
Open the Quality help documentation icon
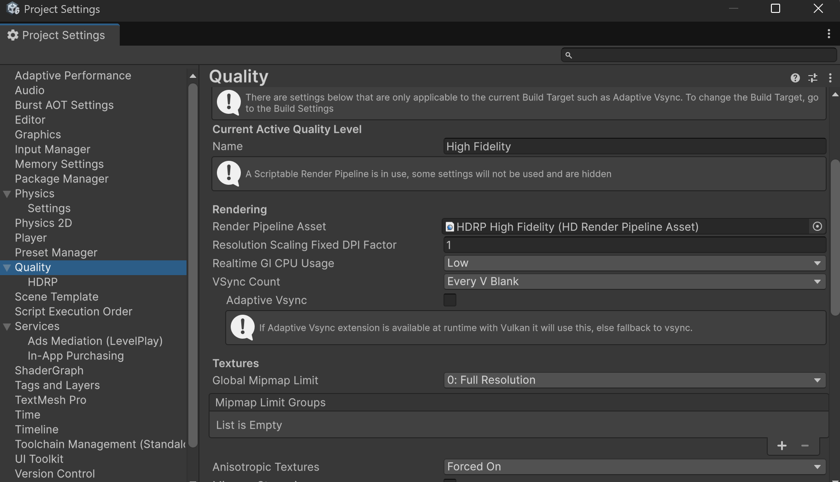tap(795, 78)
